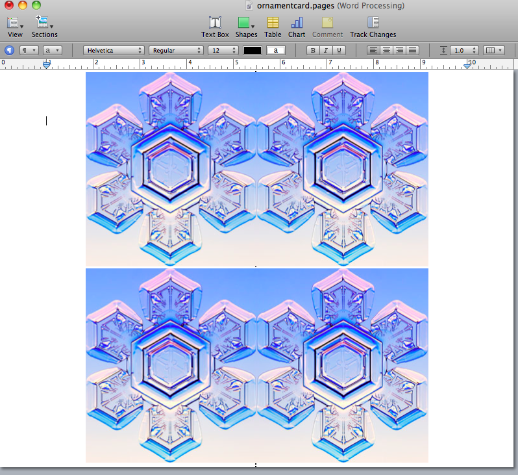Open the paragraph style dropdown
Image resolution: width=518 pixels, height=475 pixels.
click(29, 50)
